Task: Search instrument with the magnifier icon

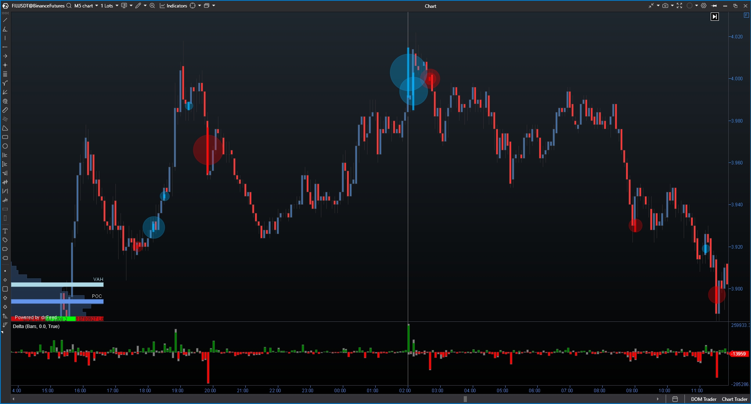Action: 69,6
